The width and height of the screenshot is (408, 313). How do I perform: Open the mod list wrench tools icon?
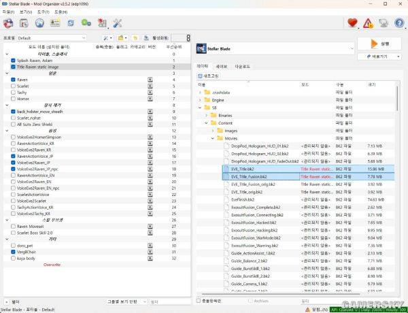click(x=106, y=38)
